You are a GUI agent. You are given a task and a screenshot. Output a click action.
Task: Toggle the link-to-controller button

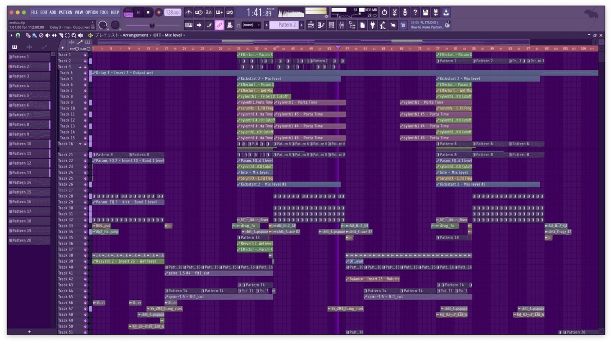[219, 25]
